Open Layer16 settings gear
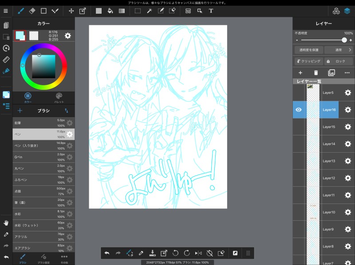The height and width of the screenshot is (265, 355). pyautogui.click(x=348, y=110)
